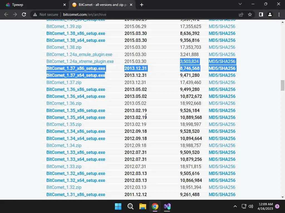Open Windows taskbar search

[130, 206]
